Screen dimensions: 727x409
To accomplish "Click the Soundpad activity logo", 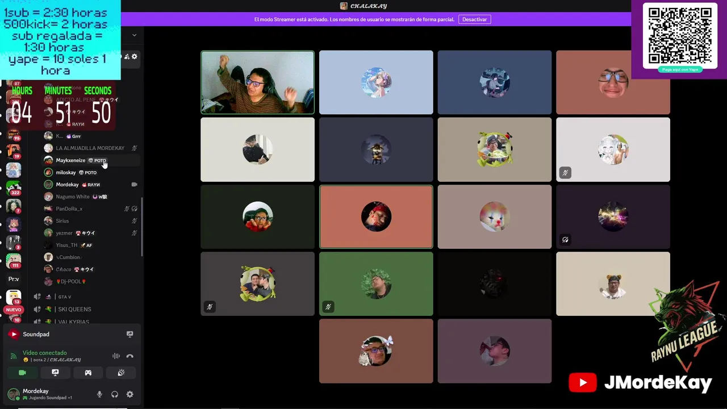I will (x=14, y=334).
